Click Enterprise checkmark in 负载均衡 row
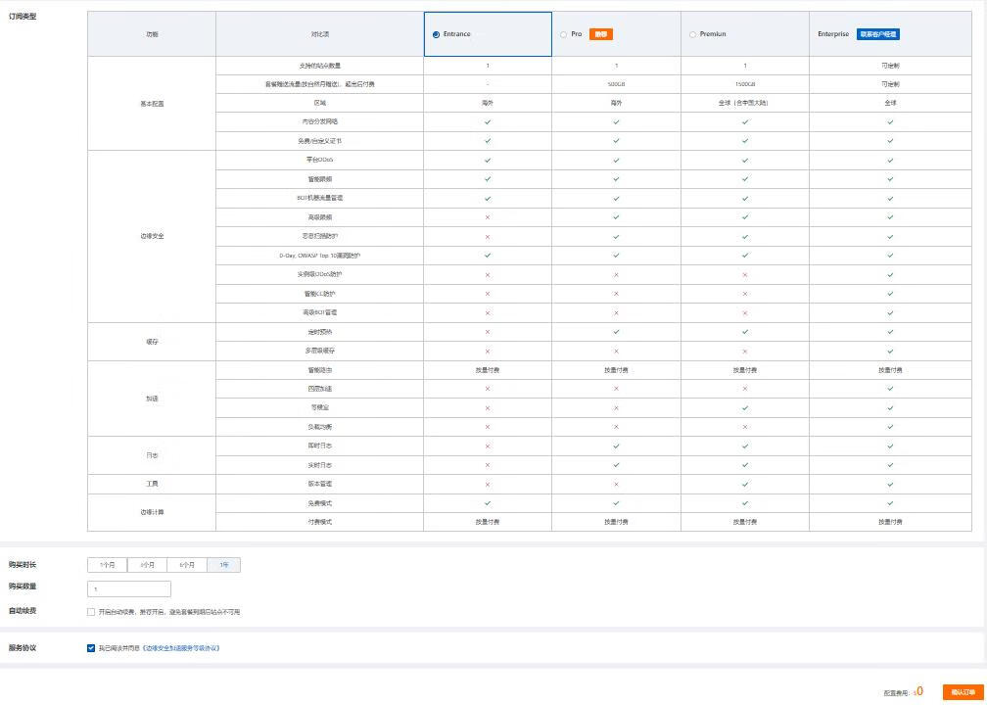 (x=890, y=427)
